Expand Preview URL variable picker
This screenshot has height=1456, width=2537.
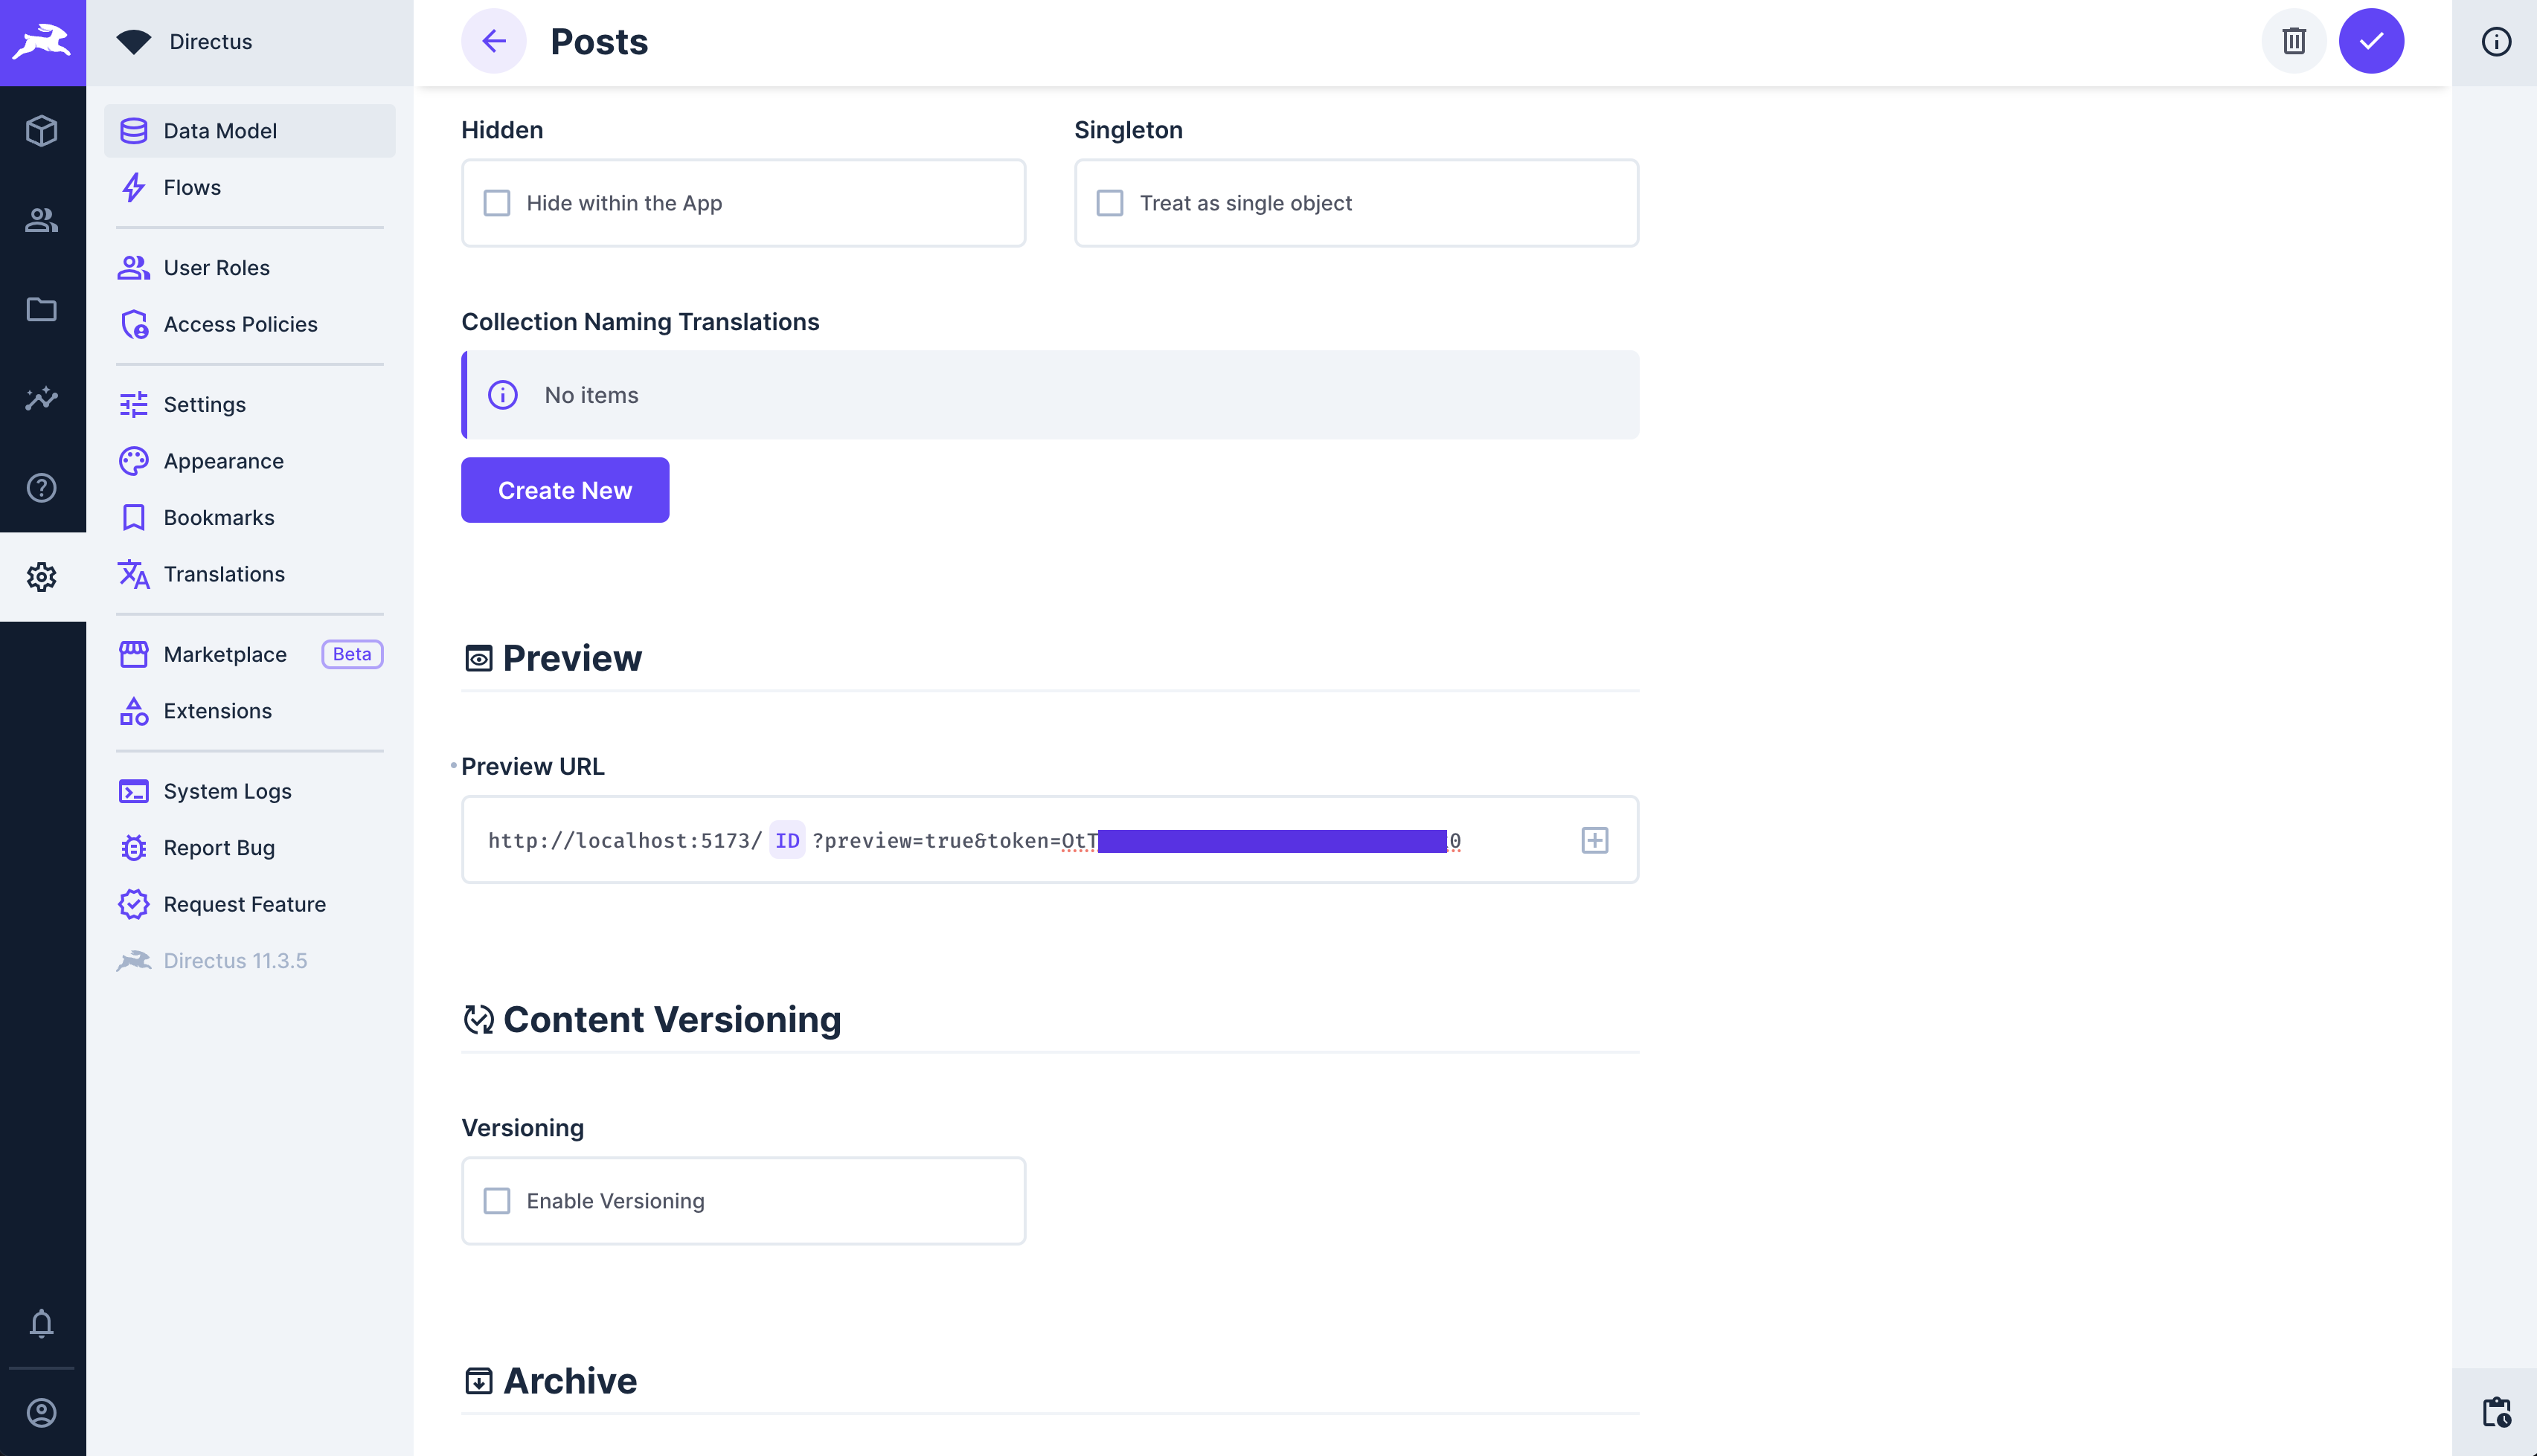tap(1594, 841)
